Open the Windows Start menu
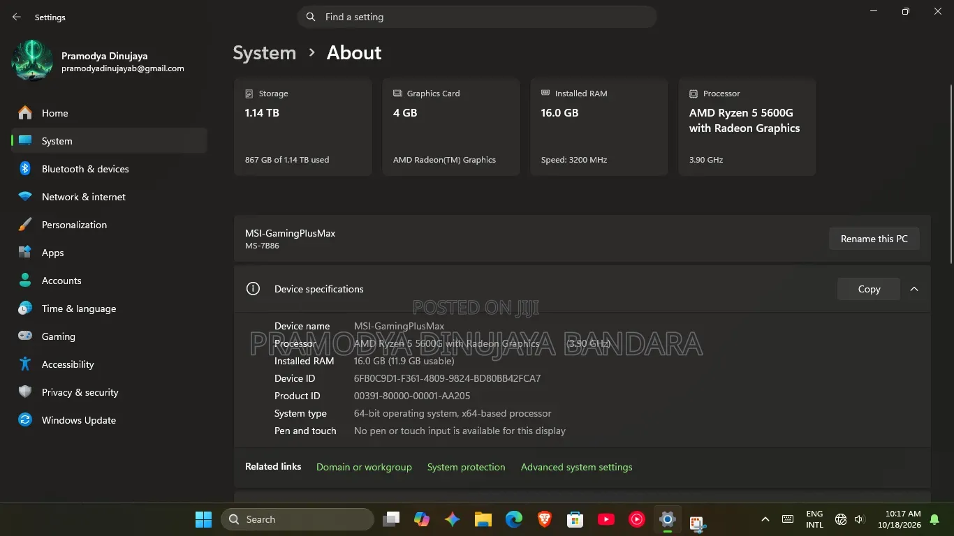Image resolution: width=954 pixels, height=536 pixels. coord(203,519)
